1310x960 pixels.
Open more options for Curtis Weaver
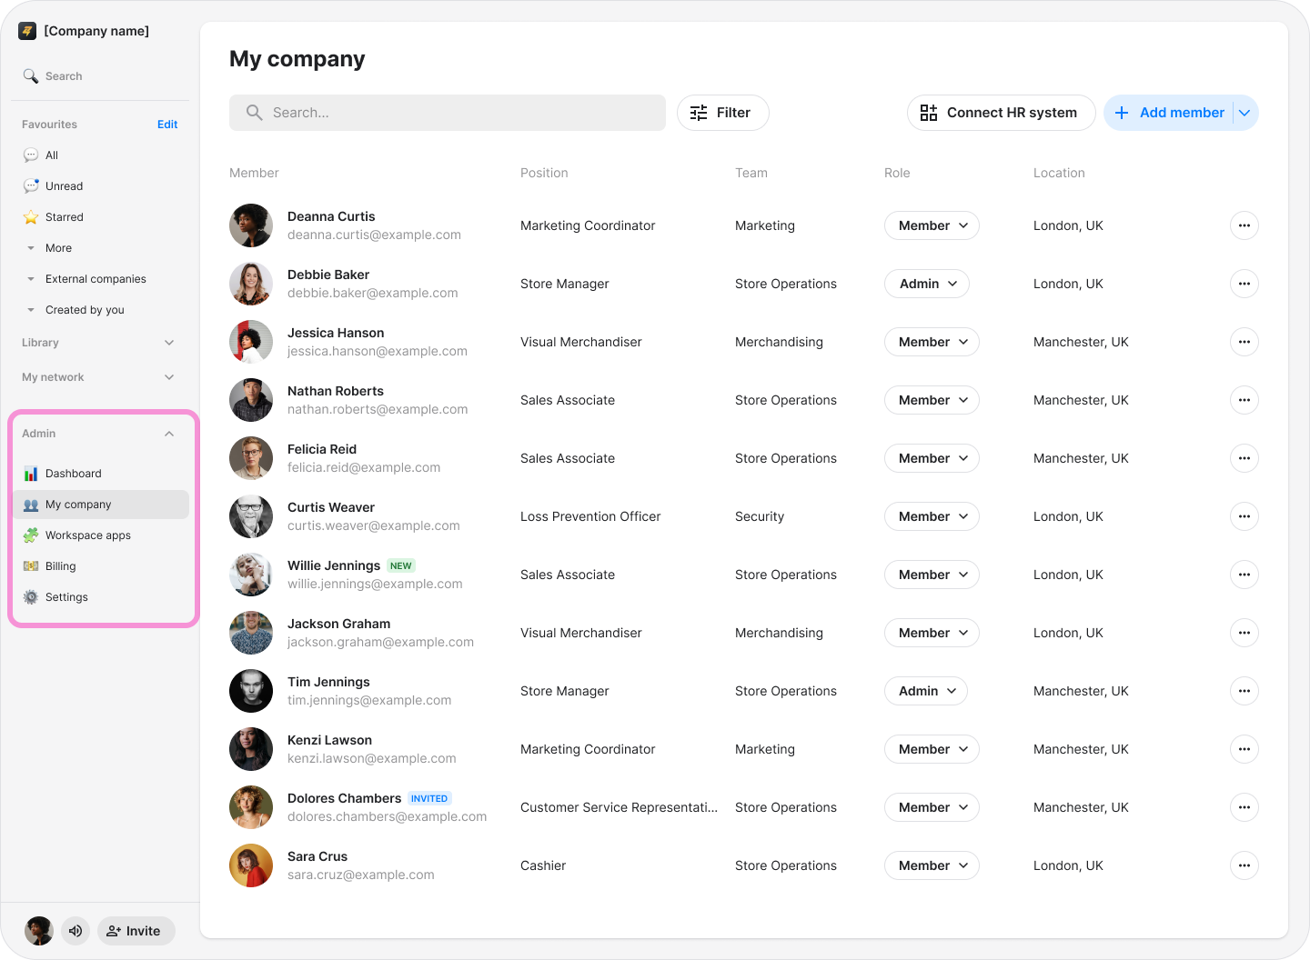1244,516
